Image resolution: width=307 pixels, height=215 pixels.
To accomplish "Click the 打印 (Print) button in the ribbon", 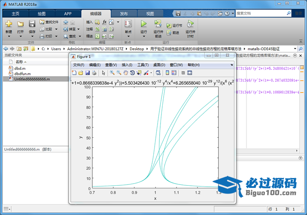I will coord(46,36).
